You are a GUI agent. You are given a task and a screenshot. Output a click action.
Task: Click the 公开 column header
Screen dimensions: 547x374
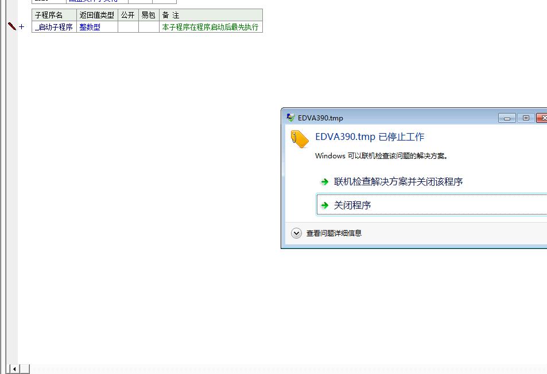(x=128, y=15)
